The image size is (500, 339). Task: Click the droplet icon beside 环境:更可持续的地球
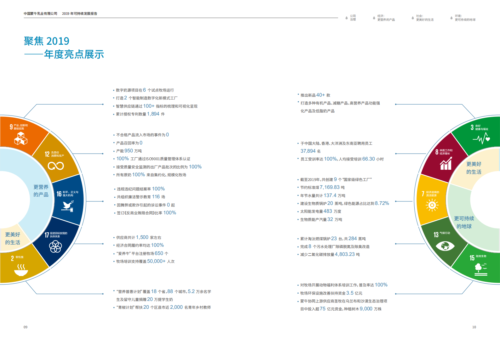[x=451, y=18]
